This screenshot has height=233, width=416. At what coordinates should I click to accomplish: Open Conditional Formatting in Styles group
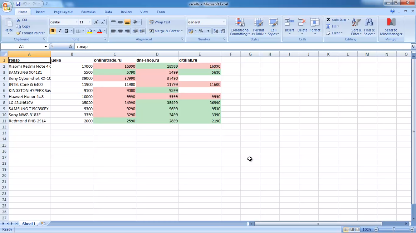point(240,27)
